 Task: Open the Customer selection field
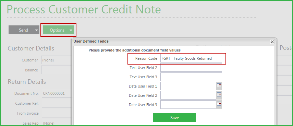pyautogui.click(x=57, y=60)
